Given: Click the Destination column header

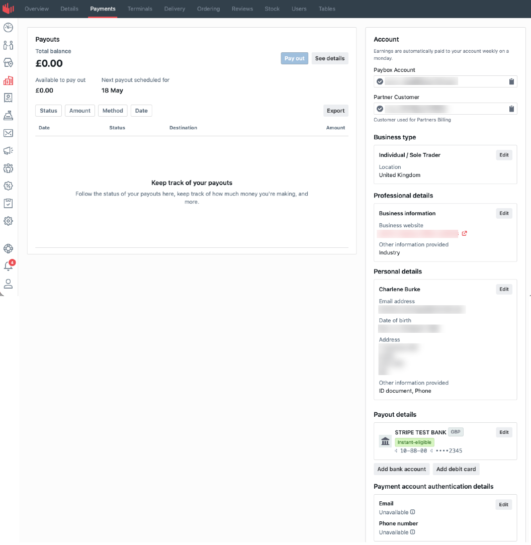Looking at the screenshot, I should point(183,128).
